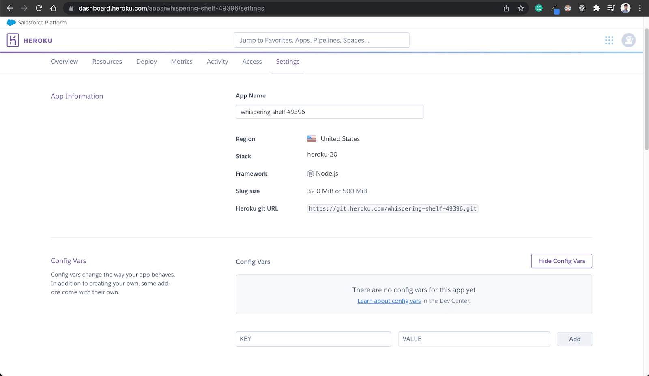Go to the Activity tab
The width and height of the screenshot is (649, 376).
click(x=217, y=62)
